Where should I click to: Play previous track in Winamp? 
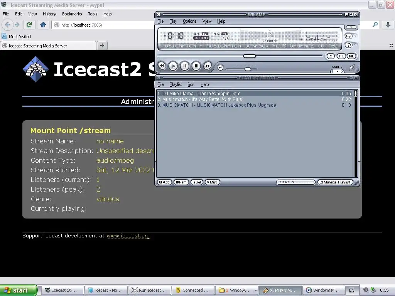[x=162, y=66]
